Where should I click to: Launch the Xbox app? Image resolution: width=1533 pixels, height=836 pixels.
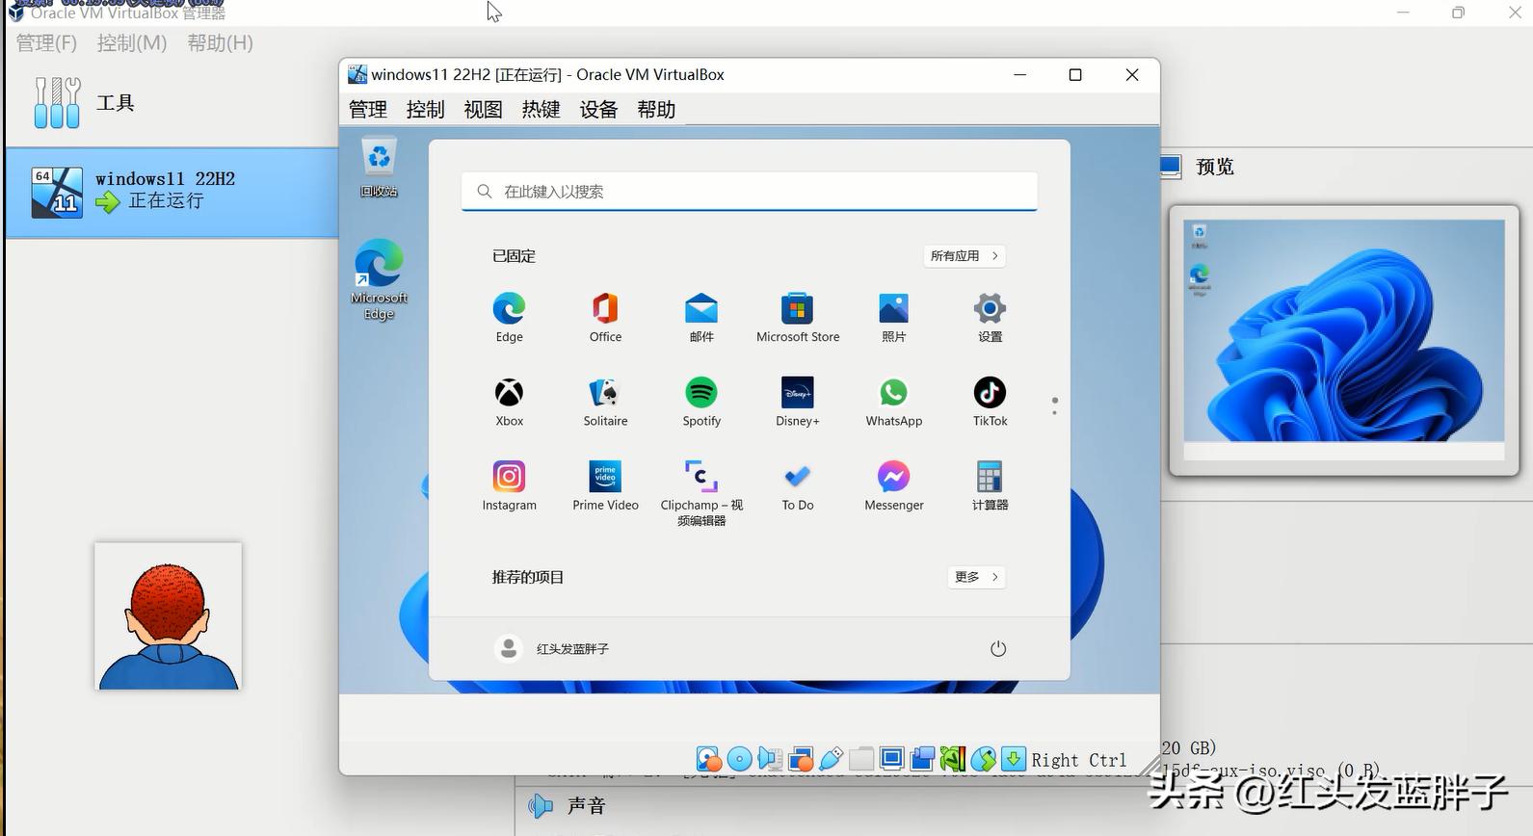pos(509,402)
